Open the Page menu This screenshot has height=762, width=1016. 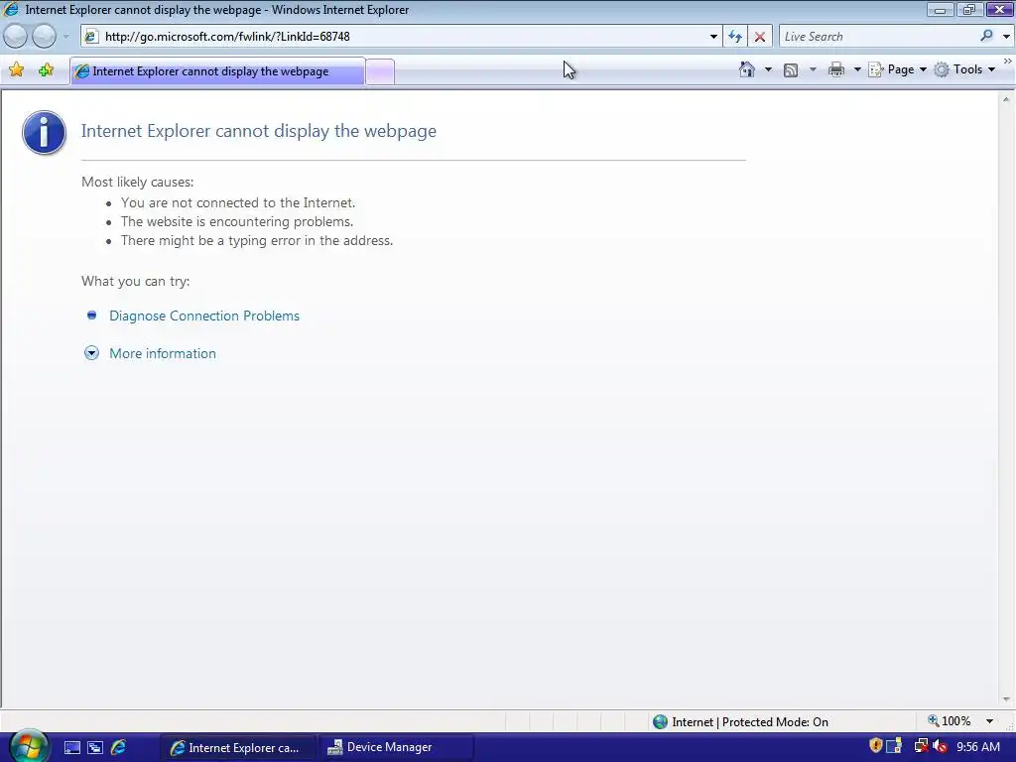tap(897, 69)
